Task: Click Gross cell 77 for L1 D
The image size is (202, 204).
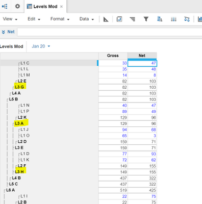Action: pos(113,154)
